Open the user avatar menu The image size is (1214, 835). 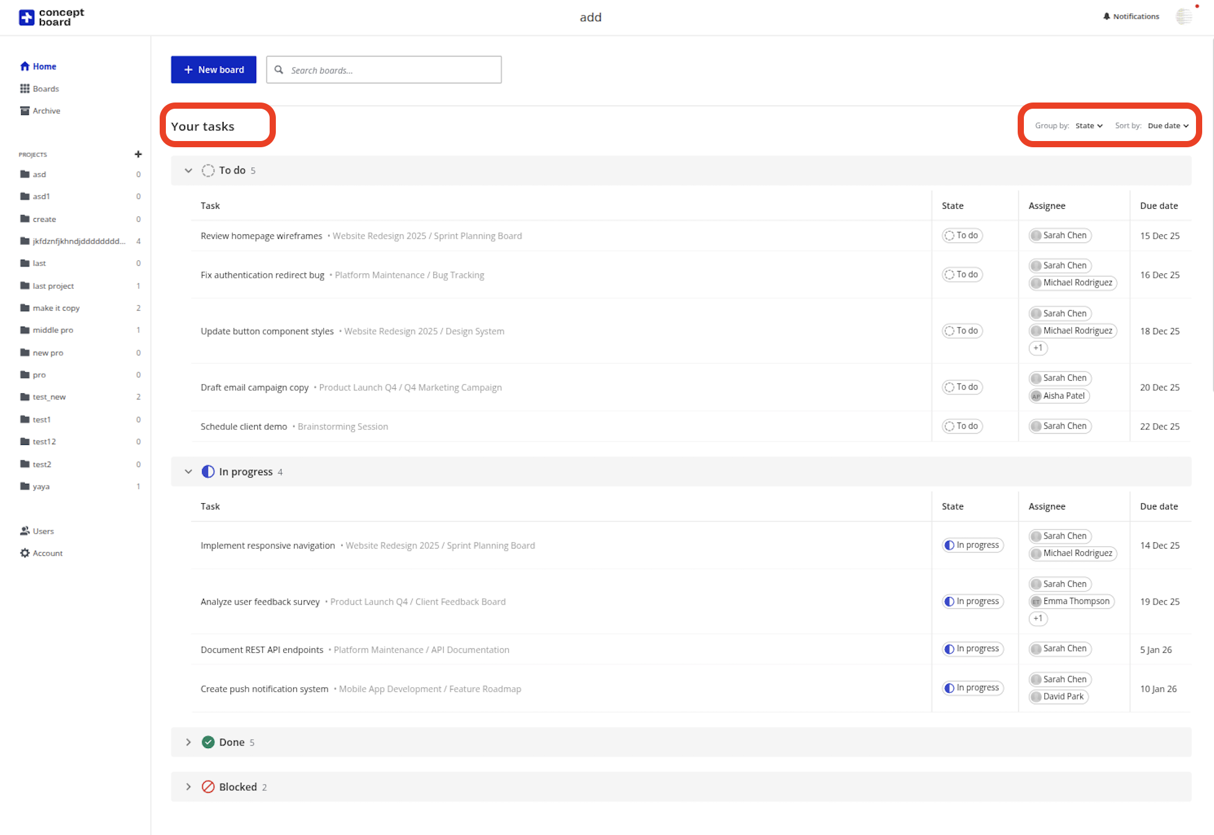[x=1184, y=17]
